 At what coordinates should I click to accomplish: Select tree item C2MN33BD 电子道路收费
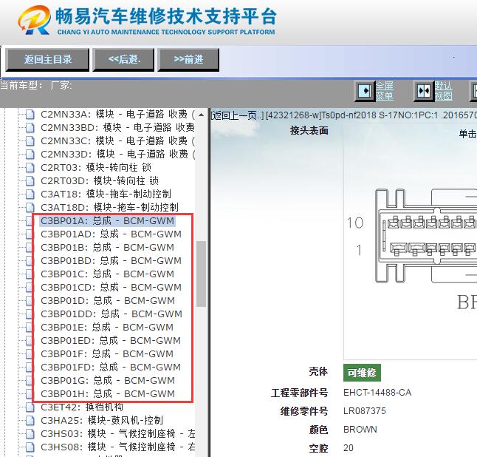click(x=117, y=127)
